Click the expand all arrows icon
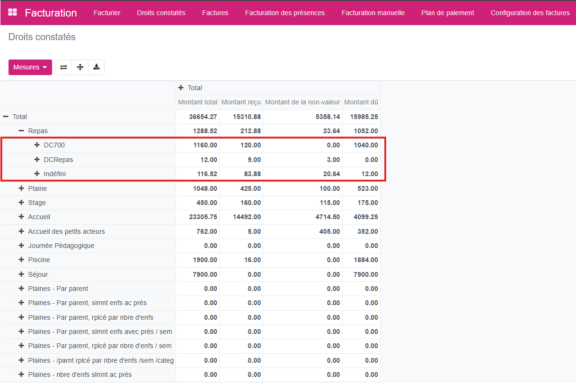Image resolution: width=576 pixels, height=383 pixels. (80, 67)
